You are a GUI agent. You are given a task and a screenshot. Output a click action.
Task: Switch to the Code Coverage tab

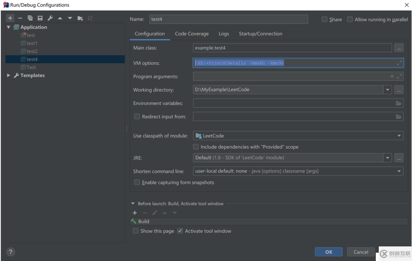pos(192,34)
